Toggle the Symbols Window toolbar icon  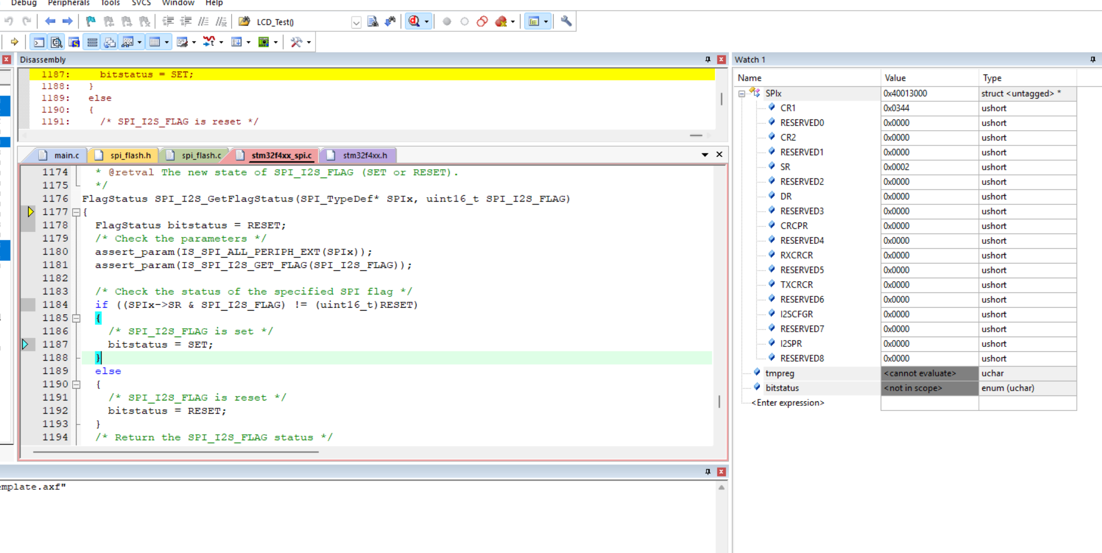tap(74, 42)
